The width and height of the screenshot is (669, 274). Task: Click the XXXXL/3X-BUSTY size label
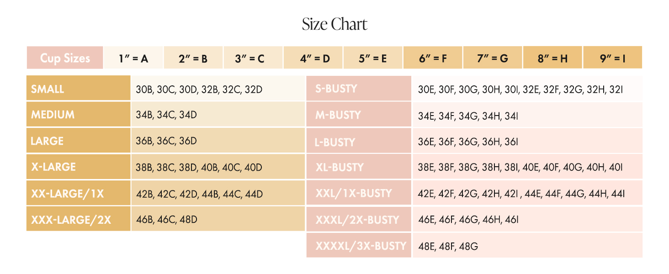point(361,246)
